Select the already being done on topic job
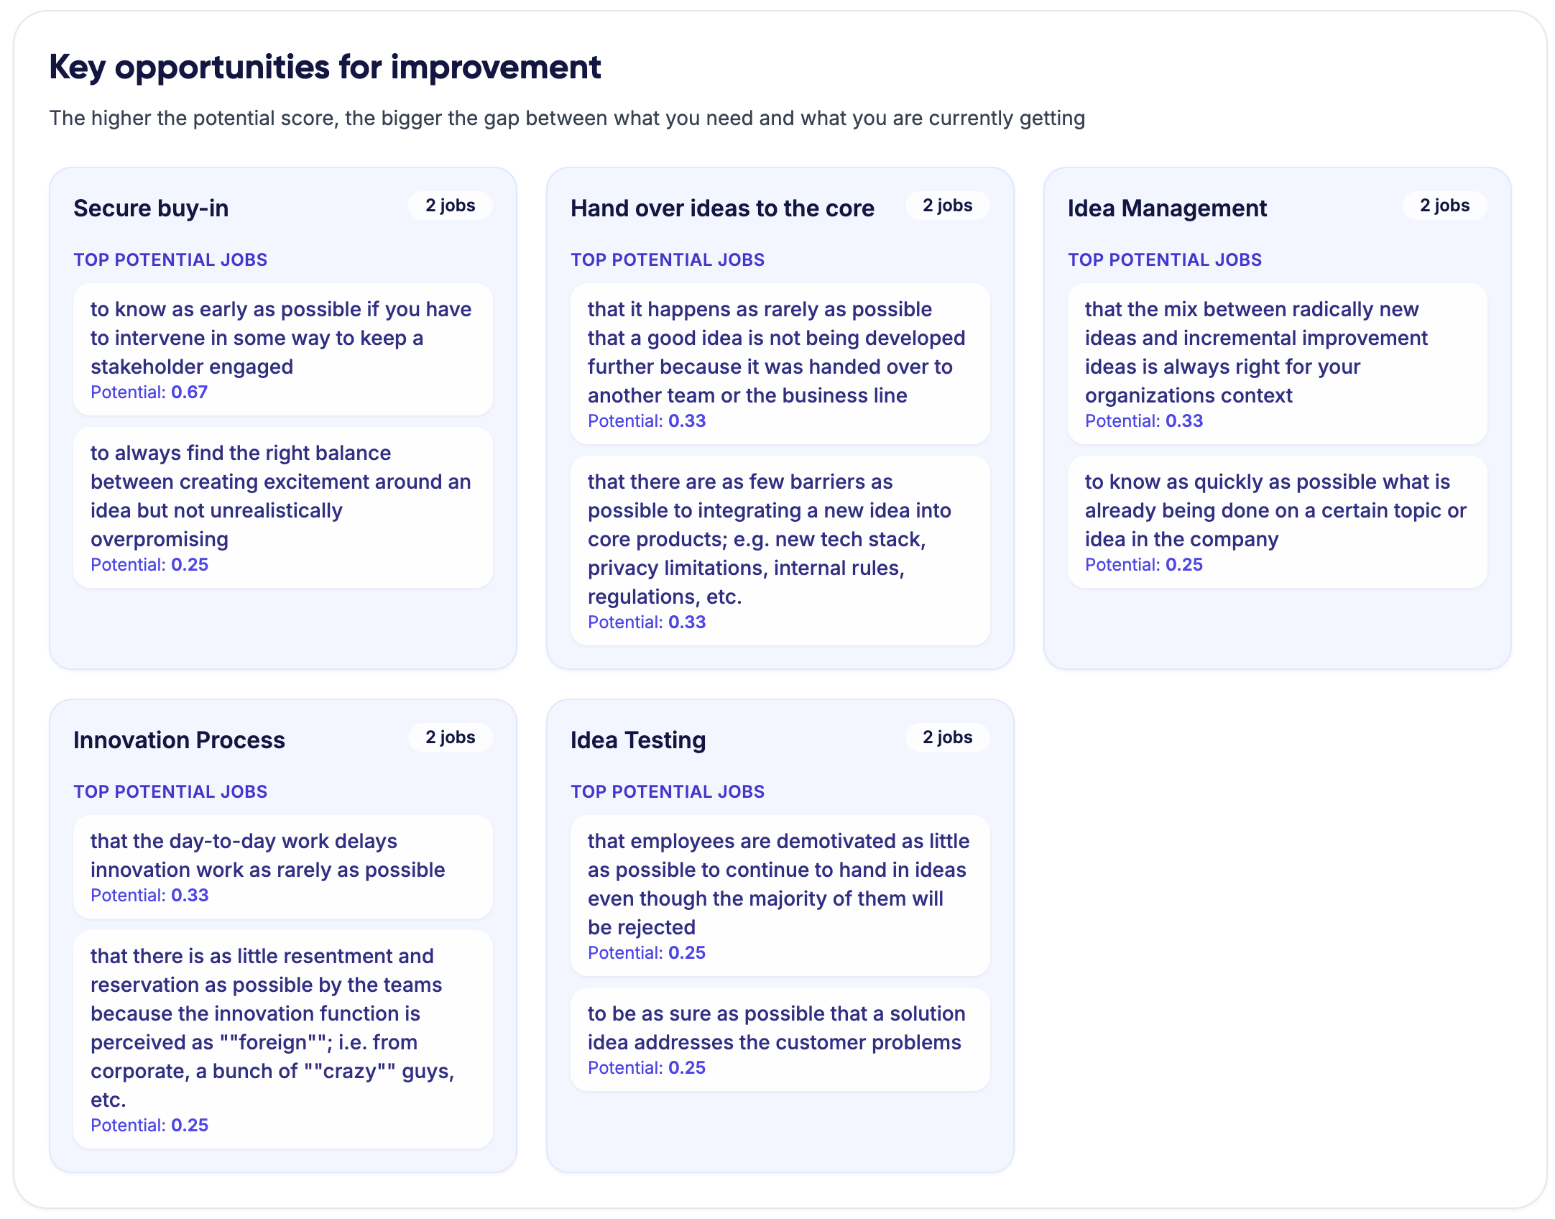The height and width of the screenshot is (1219, 1555). [x=1277, y=522]
